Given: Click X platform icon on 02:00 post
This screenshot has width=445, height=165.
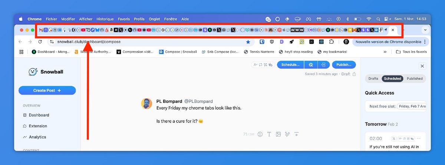Looking at the screenshot, I should point(395,138).
